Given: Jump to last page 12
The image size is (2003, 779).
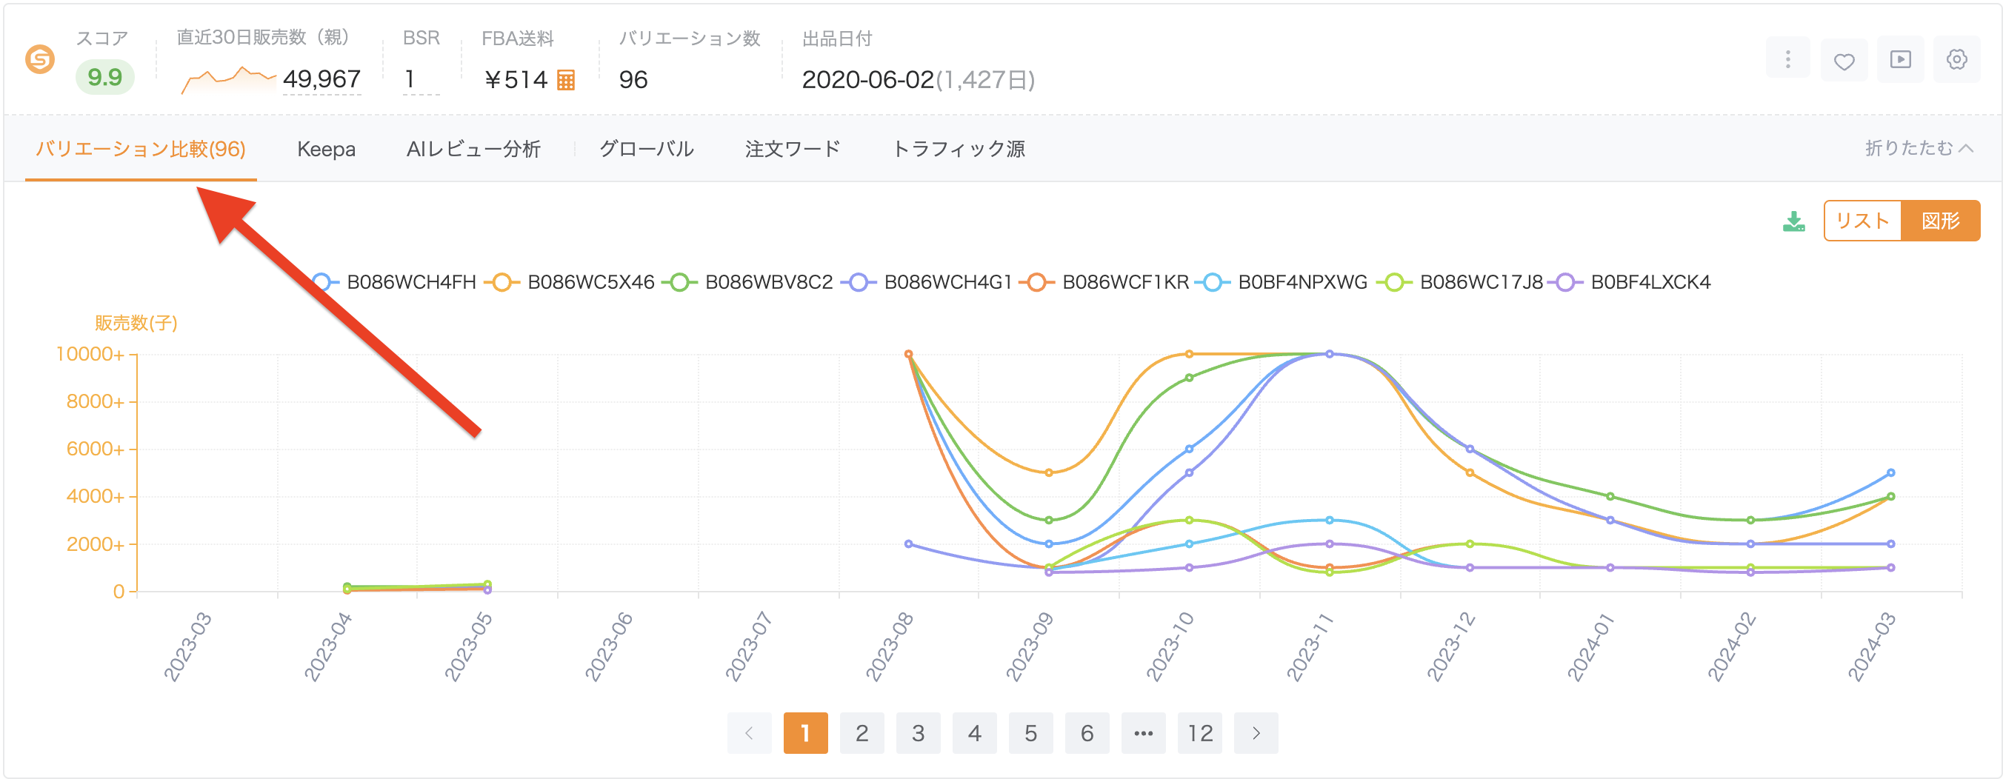Looking at the screenshot, I should (x=1200, y=733).
